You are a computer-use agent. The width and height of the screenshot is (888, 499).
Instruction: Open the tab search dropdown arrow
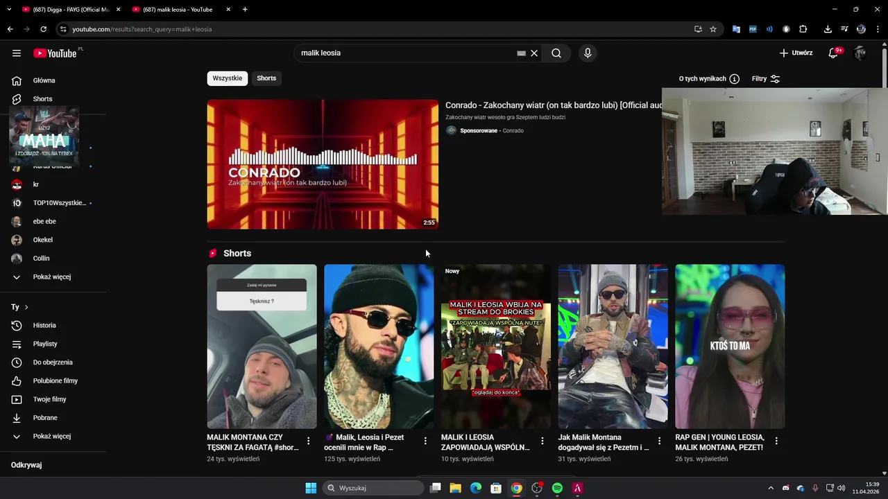point(9,10)
